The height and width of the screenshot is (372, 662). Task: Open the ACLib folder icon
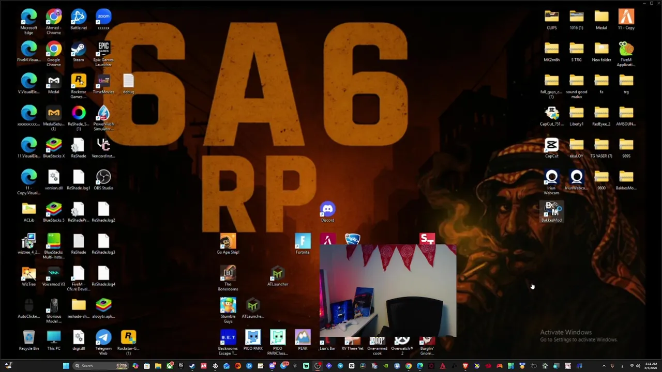pyautogui.click(x=29, y=212)
